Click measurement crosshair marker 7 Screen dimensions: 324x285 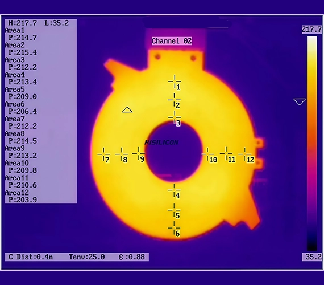[103, 154]
